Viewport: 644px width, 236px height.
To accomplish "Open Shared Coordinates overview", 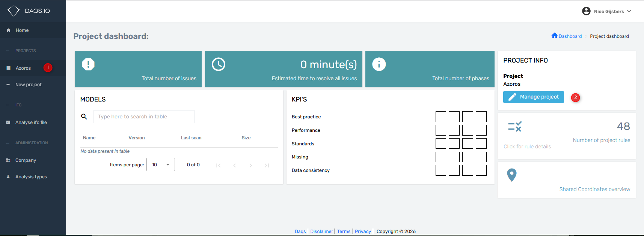I will click(x=595, y=189).
